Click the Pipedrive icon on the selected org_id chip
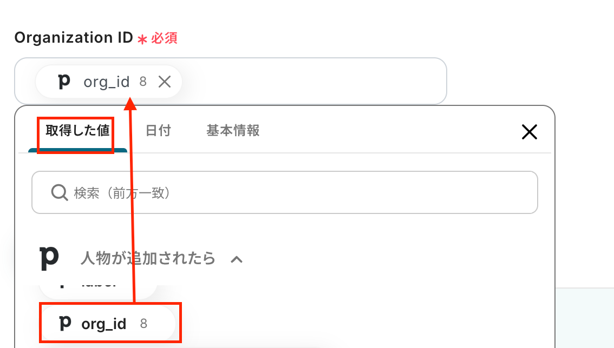The width and height of the screenshot is (614, 348). tap(64, 82)
